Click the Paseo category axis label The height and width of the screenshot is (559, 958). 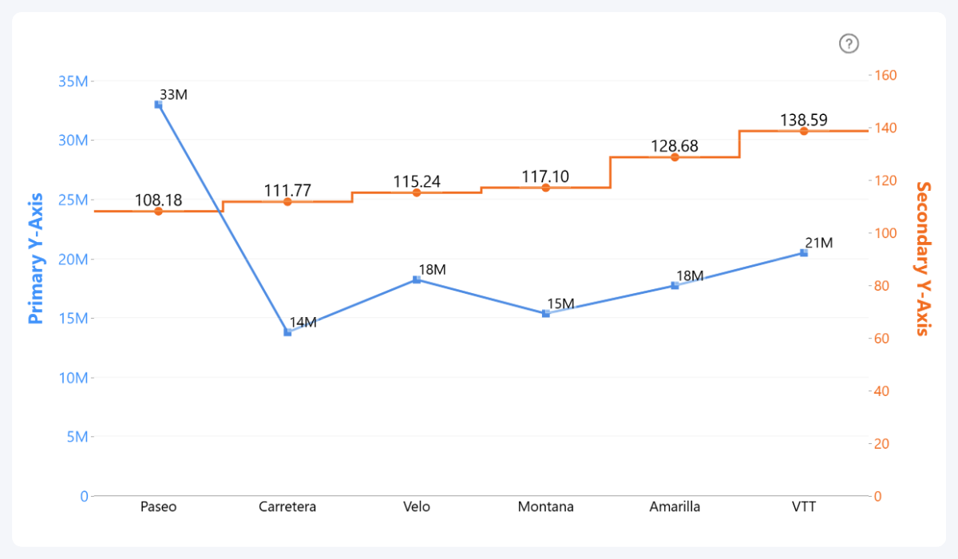pyautogui.click(x=158, y=507)
